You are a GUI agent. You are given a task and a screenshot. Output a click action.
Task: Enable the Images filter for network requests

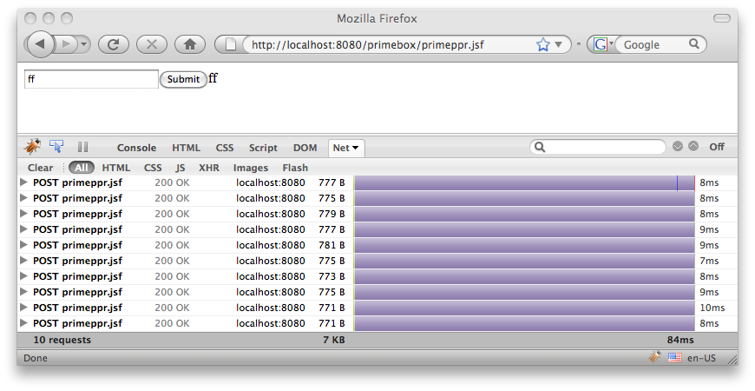(x=251, y=168)
